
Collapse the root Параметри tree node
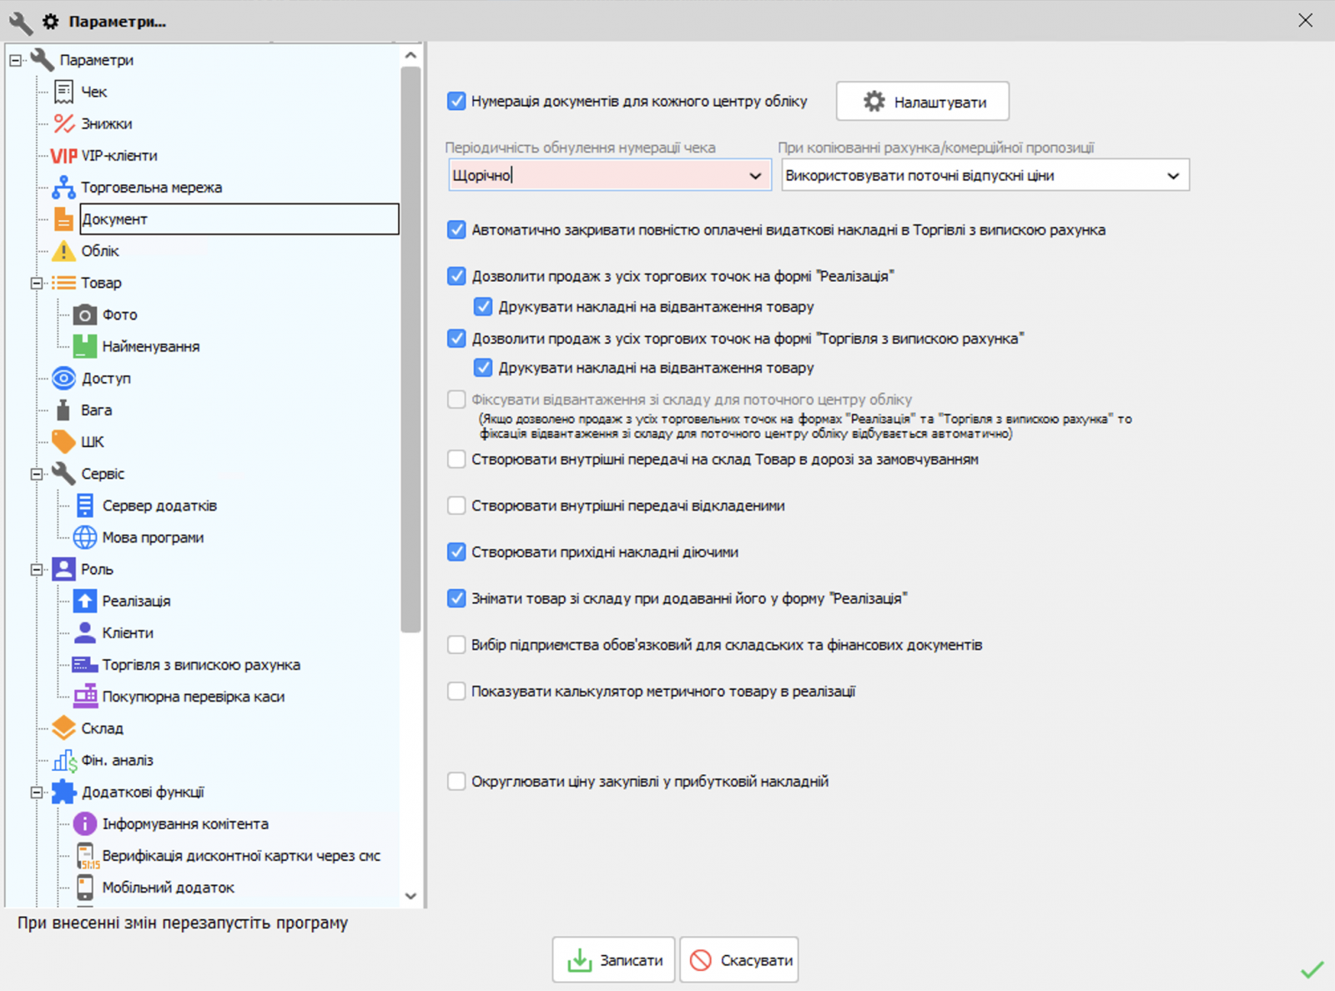pyautogui.click(x=15, y=60)
